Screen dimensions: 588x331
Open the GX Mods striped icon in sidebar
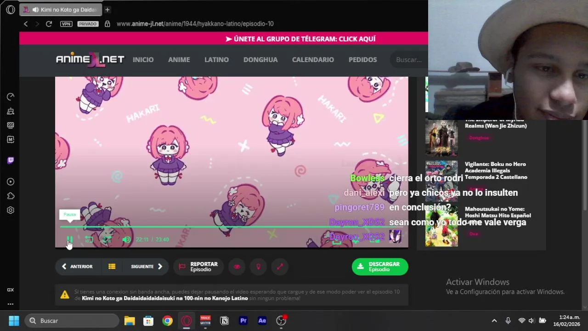[11, 125]
